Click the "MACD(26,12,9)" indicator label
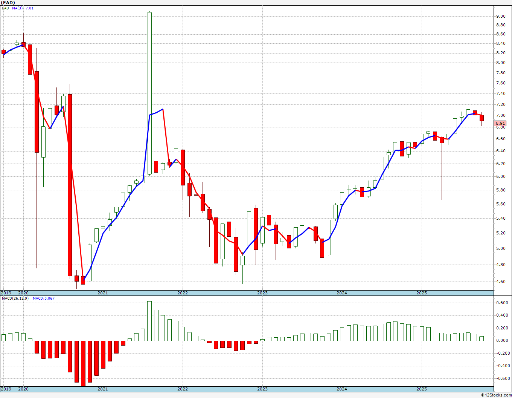 [x=15, y=298]
